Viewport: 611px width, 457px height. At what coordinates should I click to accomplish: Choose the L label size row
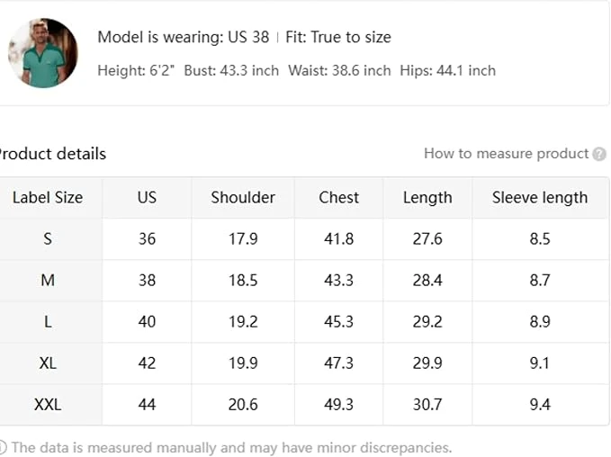(x=48, y=322)
